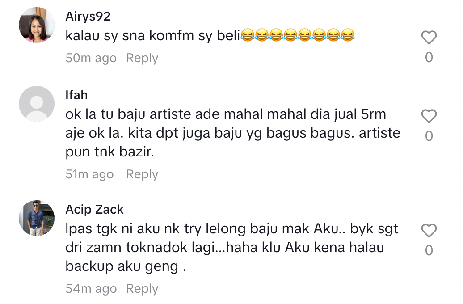Select Ifah's comment about baju artiste
The height and width of the screenshot is (304, 463).
coord(232,134)
